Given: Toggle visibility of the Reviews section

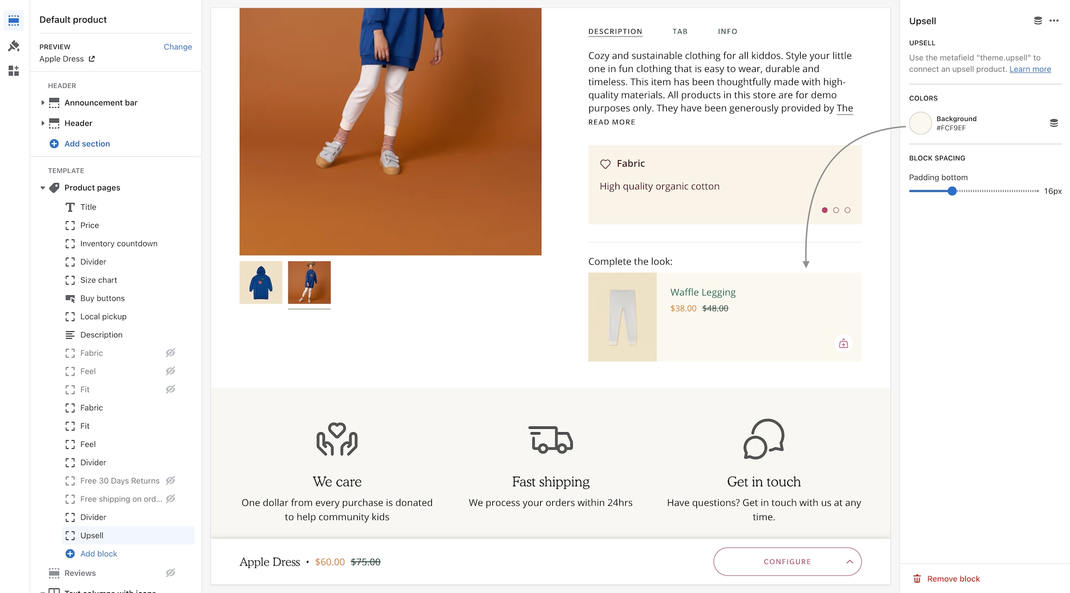Looking at the screenshot, I should click(x=171, y=573).
